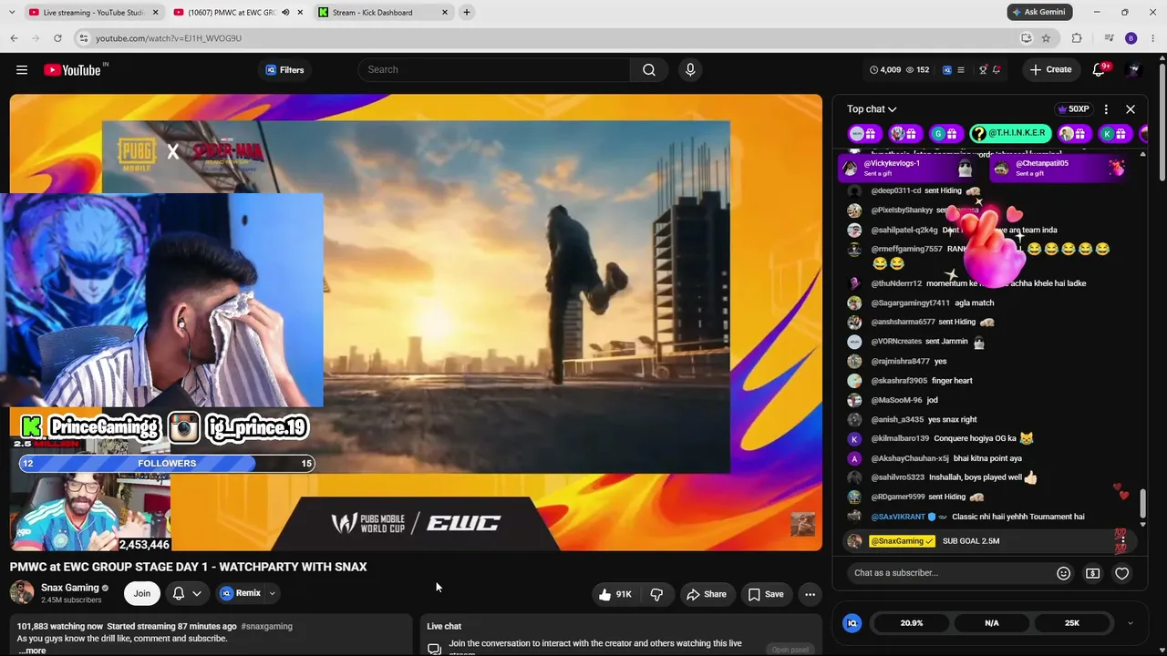The height and width of the screenshot is (656, 1167).
Task: Close the Live streaming YouTube Studio tab
Action: pos(155,13)
